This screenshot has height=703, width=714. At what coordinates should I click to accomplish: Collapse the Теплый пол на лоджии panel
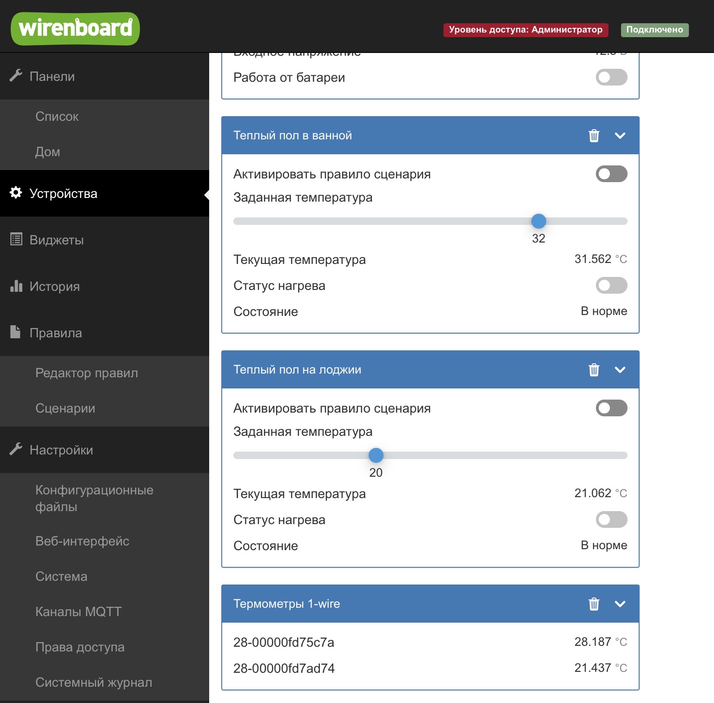[620, 370]
